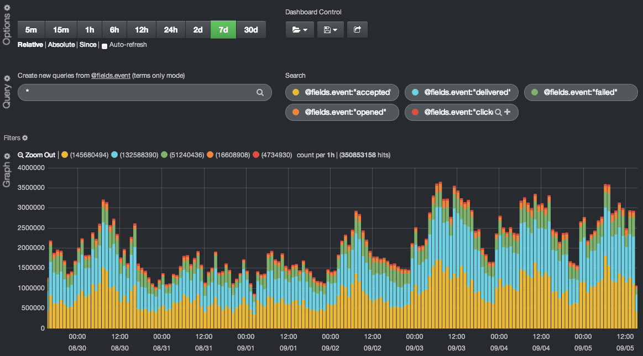Open the save dashboard dropdown
This screenshot has width=643, height=356.
[331, 29]
